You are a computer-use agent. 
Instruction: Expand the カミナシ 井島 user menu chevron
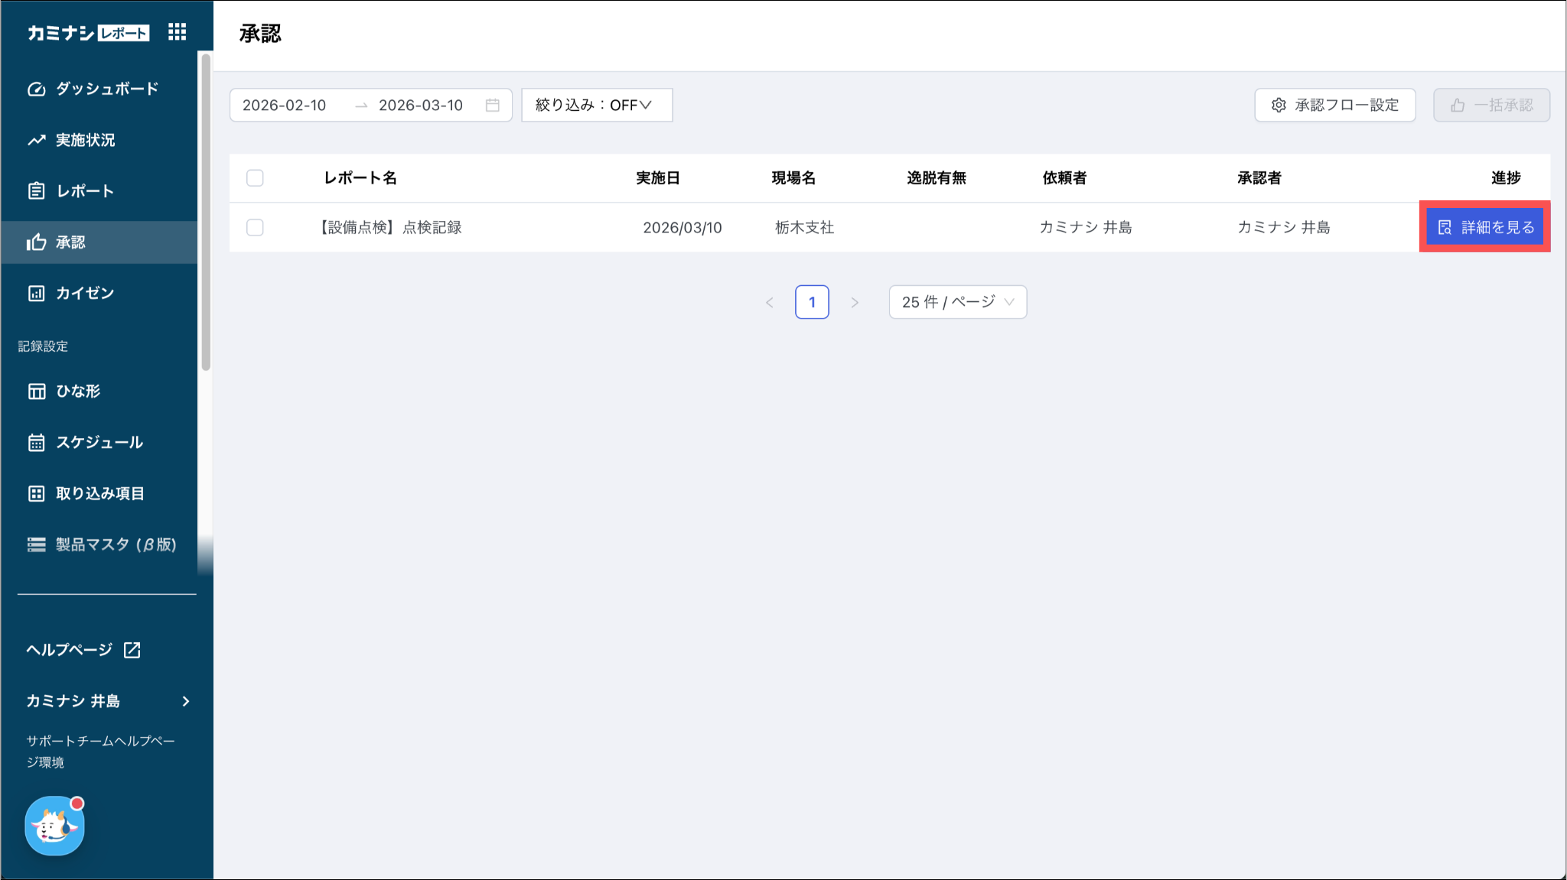(x=186, y=701)
